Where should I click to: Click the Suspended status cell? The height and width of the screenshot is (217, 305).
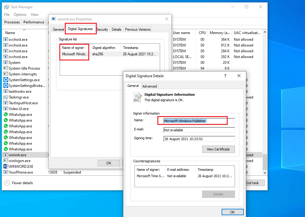(x=72, y=172)
